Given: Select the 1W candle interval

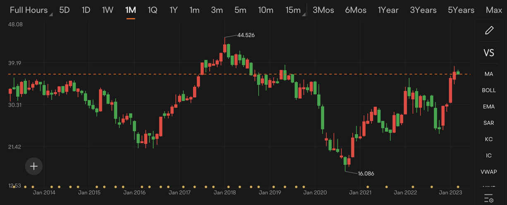Looking at the screenshot, I should pos(108,10).
